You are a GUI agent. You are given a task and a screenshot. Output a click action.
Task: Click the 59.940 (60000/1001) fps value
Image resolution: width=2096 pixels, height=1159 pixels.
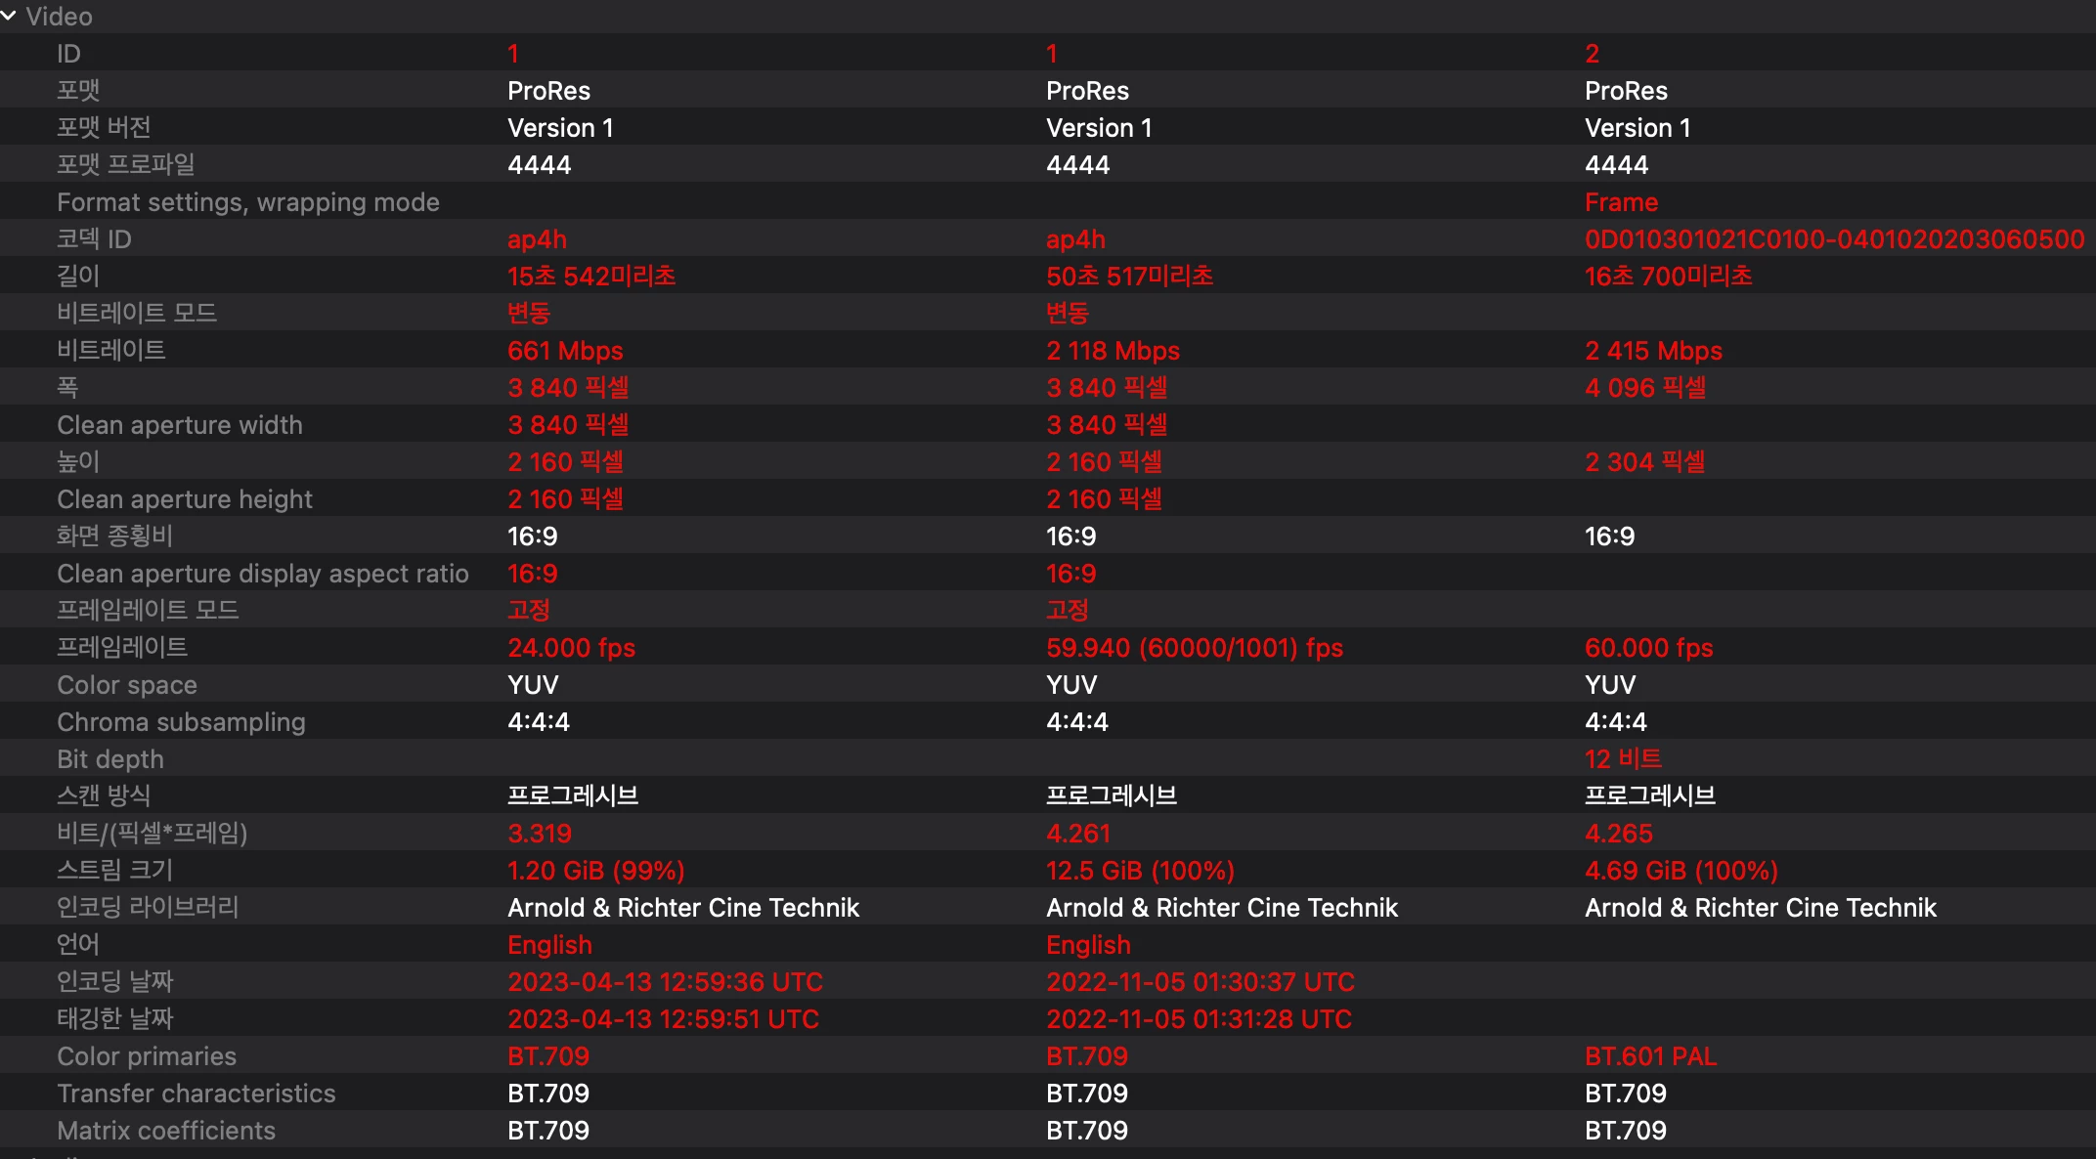pyautogui.click(x=1194, y=648)
